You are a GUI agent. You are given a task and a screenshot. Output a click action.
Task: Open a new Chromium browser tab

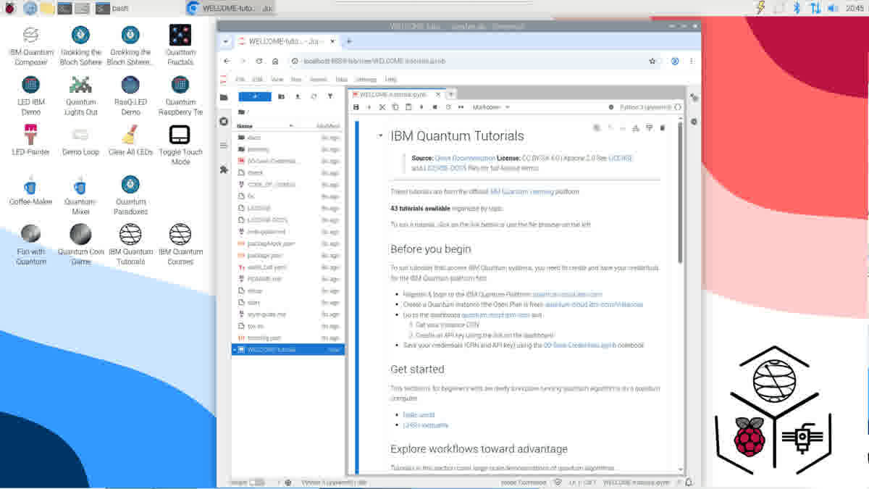349,41
